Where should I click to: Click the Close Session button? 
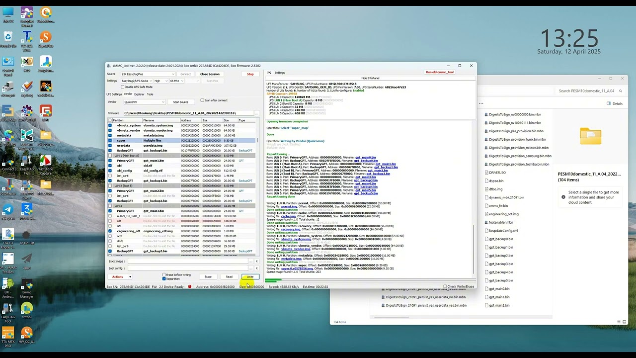pyautogui.click(x=210, y=74)
